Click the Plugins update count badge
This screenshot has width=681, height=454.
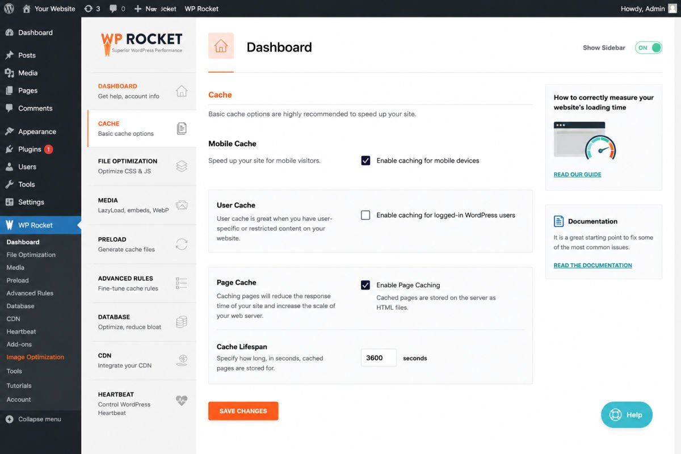(48, 149)
